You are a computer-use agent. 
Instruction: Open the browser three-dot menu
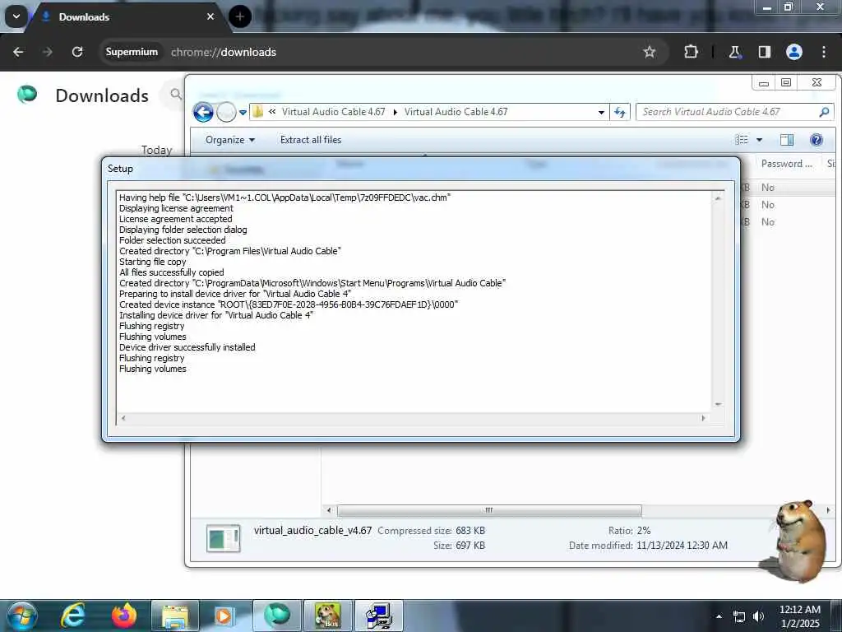point(824,52)
